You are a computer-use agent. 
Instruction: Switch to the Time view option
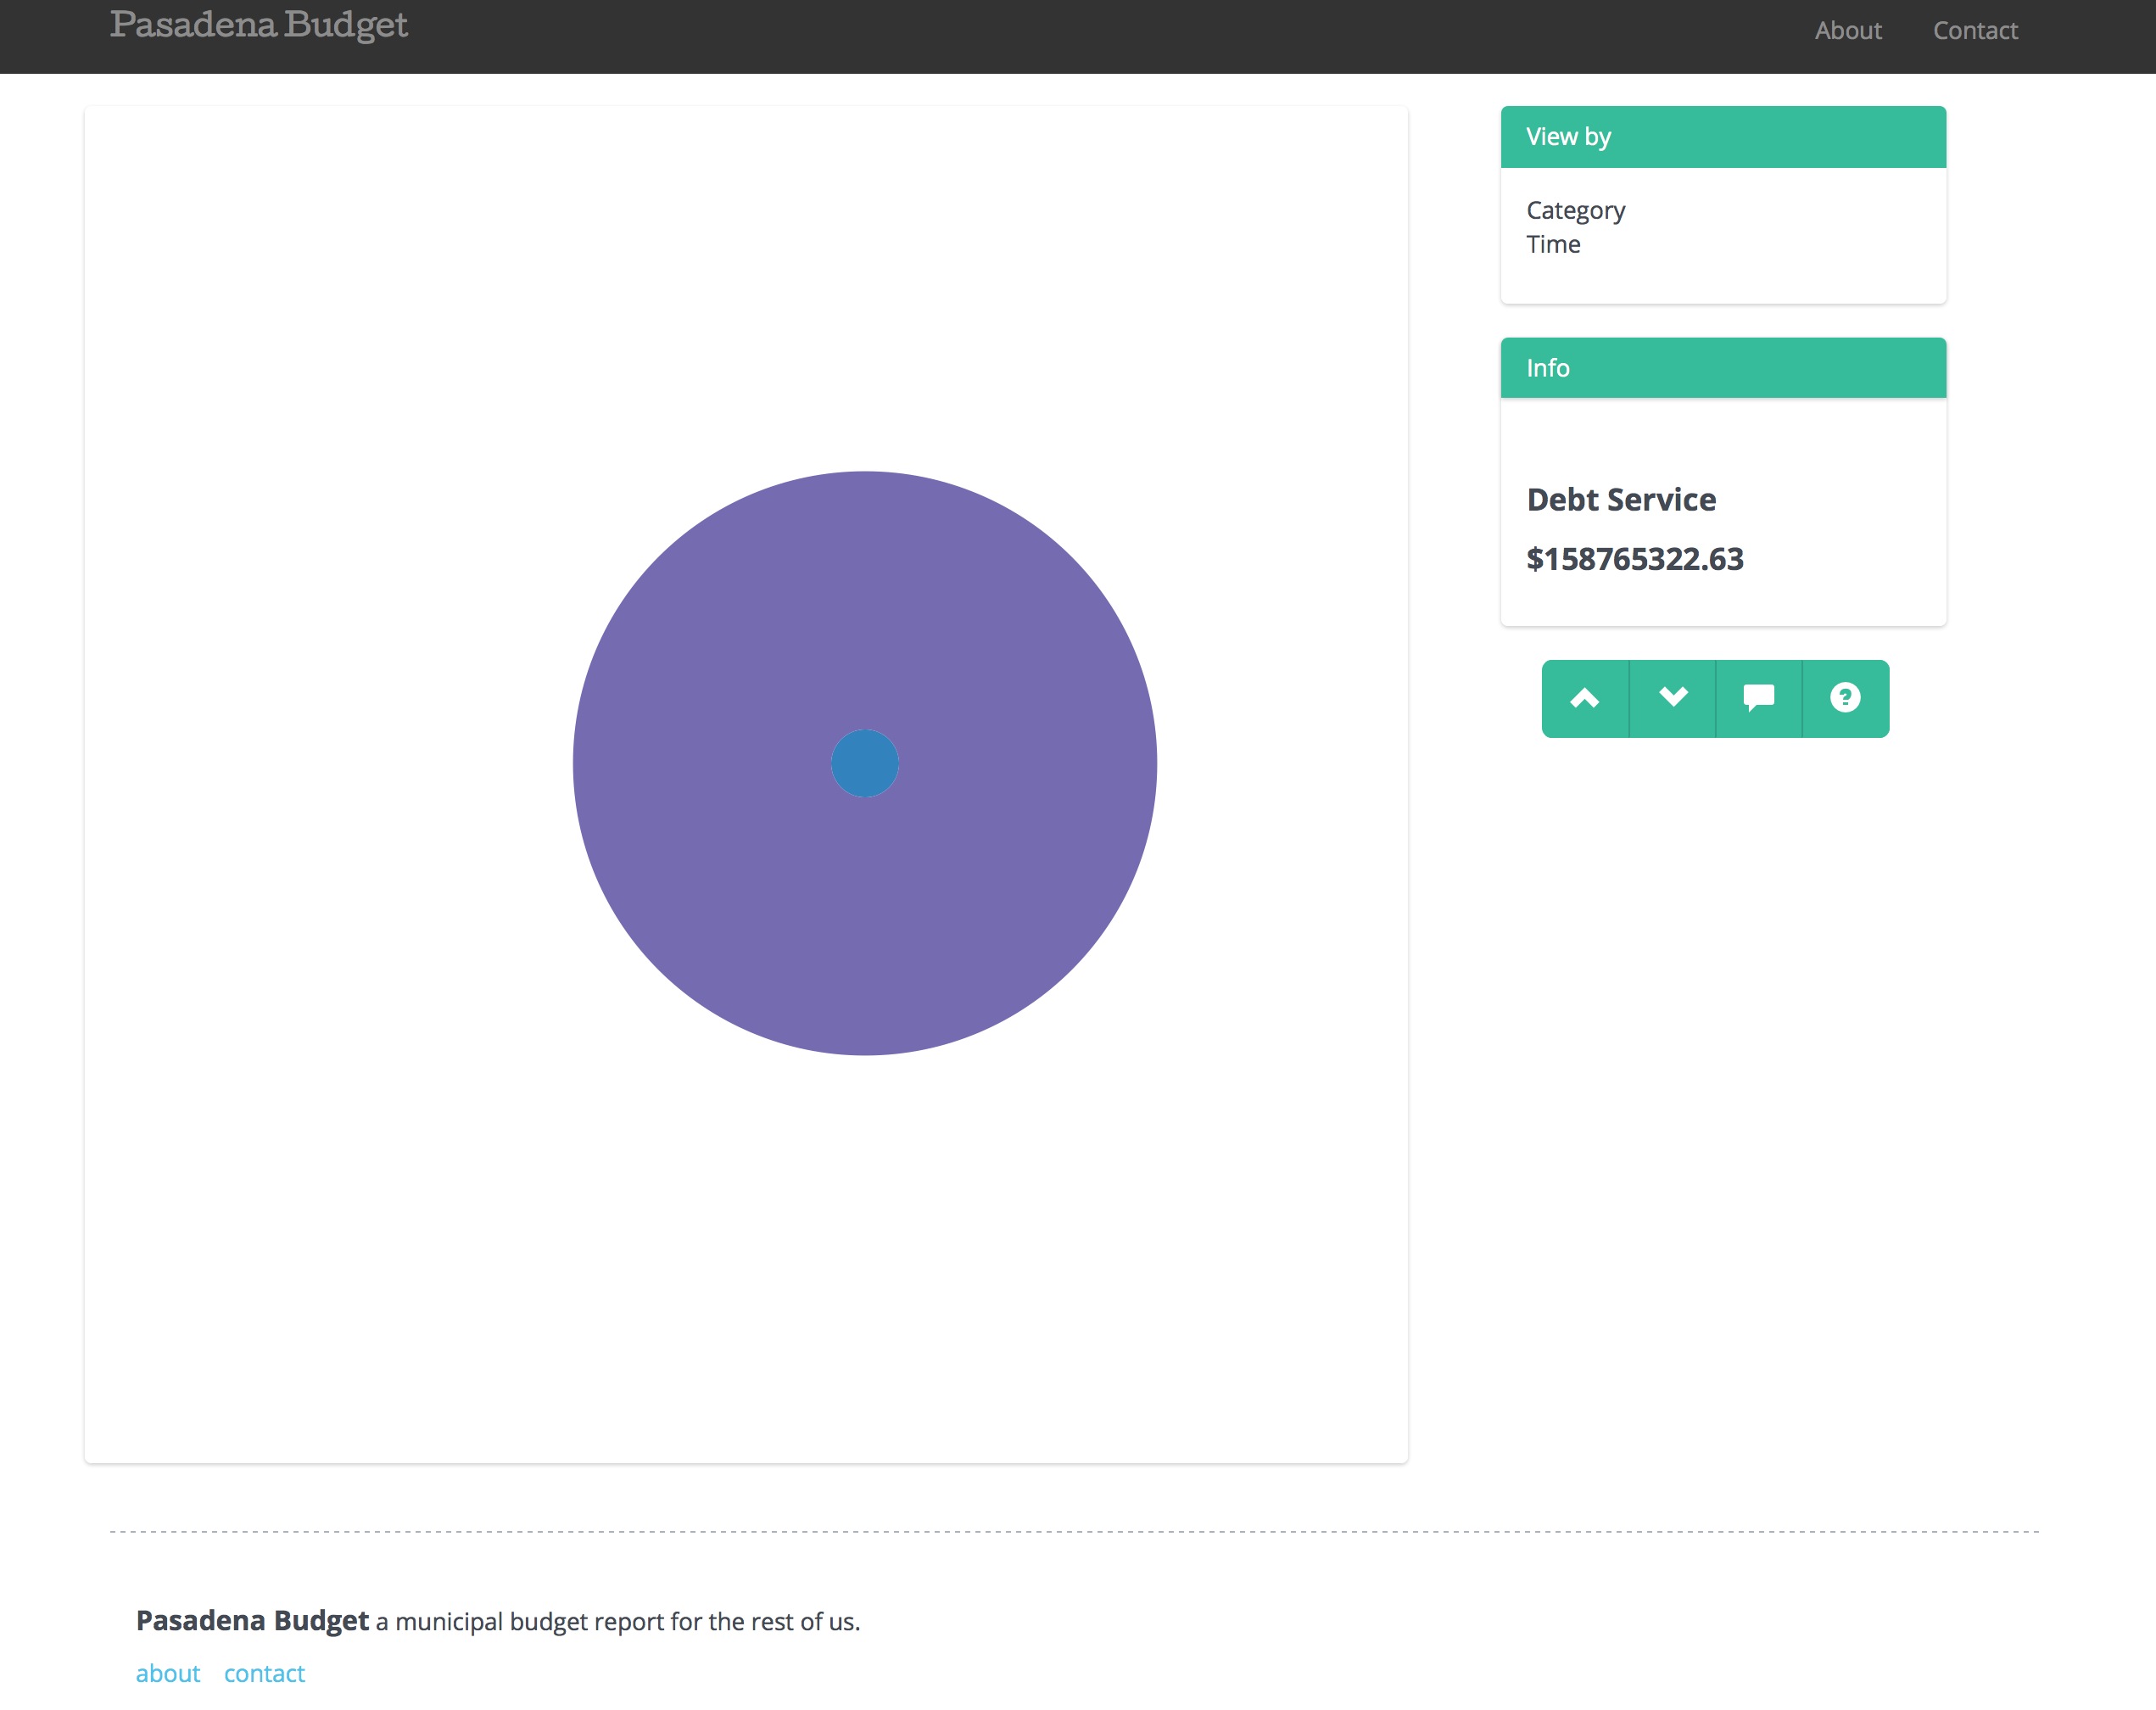click(x=1552, y=245)
